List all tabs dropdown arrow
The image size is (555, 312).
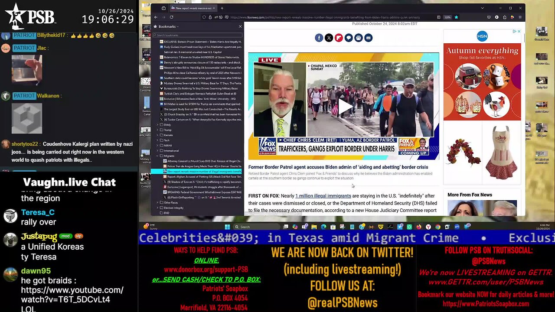click(x=482, y=8)
